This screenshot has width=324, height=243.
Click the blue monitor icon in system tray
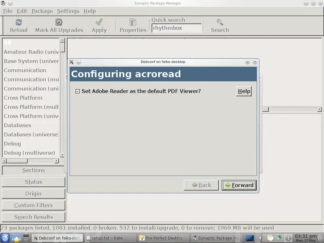click(x=249, y=238)
